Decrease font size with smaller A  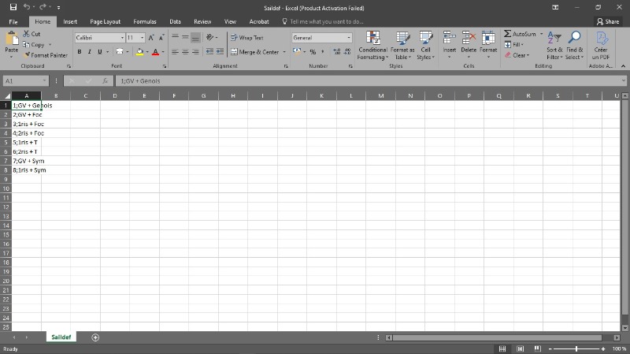(161, 38)
